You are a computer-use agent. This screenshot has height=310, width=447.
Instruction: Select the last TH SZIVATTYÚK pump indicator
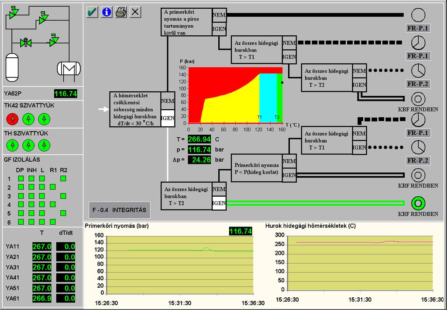point(44,145)
